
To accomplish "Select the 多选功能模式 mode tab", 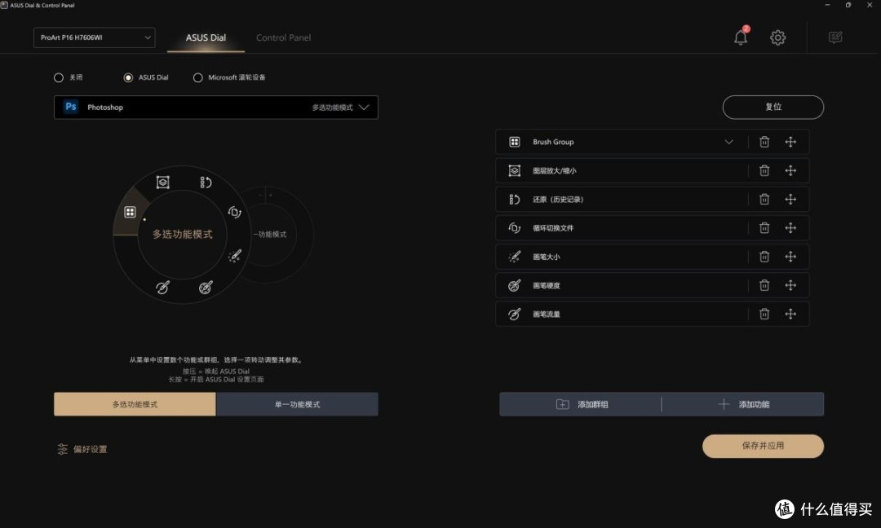I will click(135, 404).
